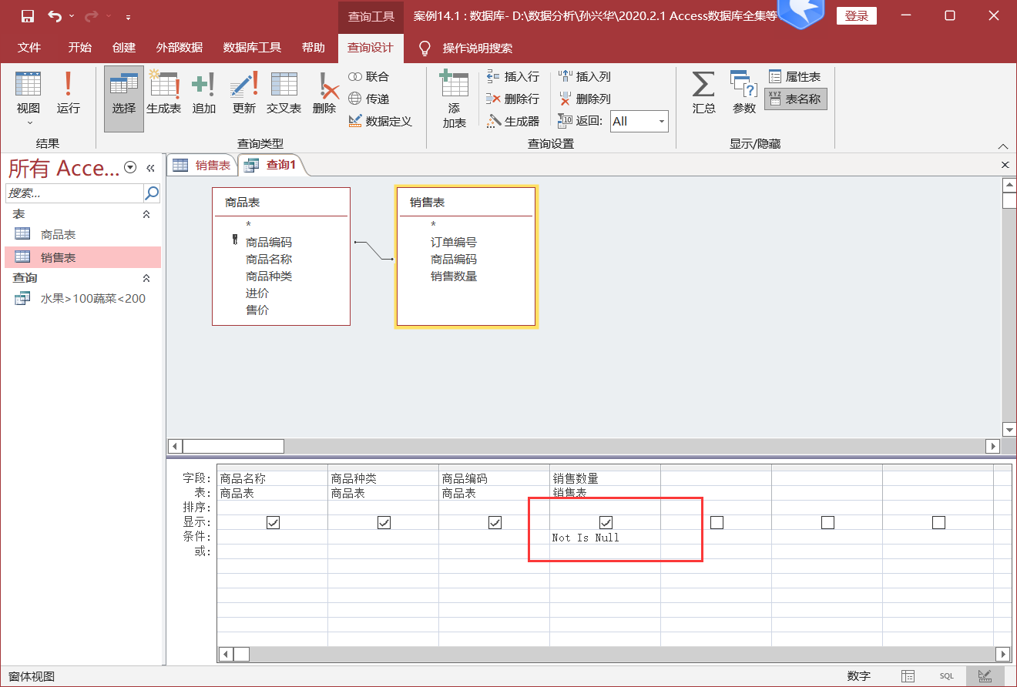Open the 参数 parameters dialog
The image size is (1017, 687).
(743, 94)
